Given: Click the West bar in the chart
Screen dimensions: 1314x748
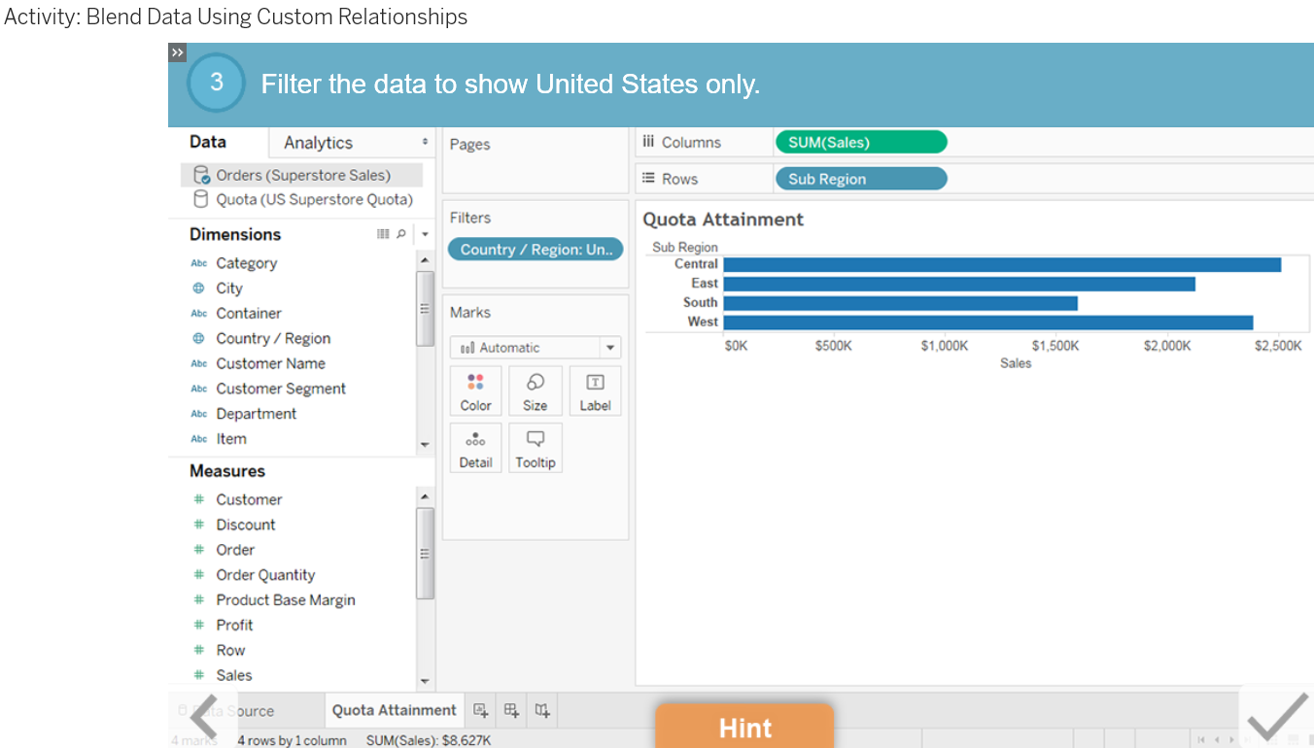Looking at the screenshot, I should point(988,323).
